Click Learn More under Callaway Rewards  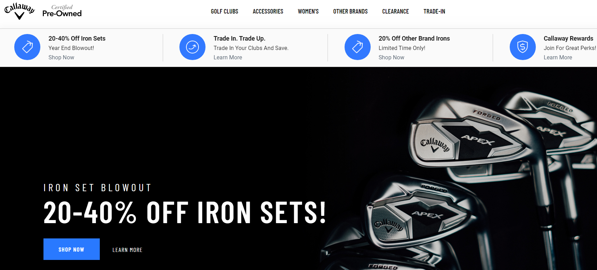tap(558, 57)
